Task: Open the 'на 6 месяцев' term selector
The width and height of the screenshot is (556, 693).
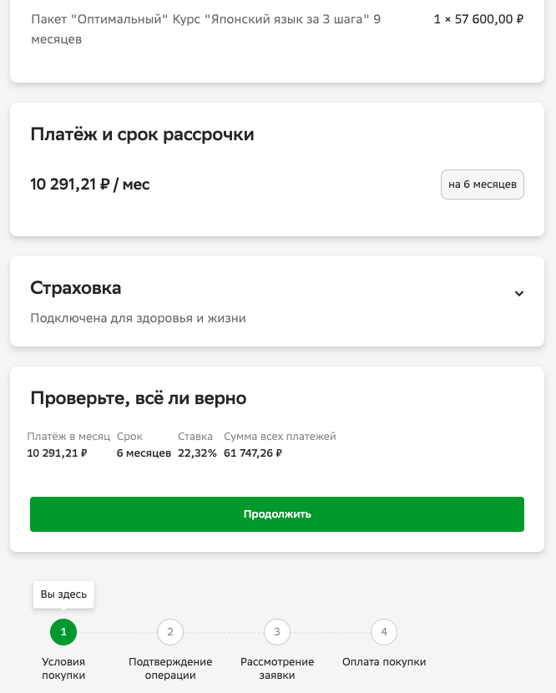Action: click(482, 185)
